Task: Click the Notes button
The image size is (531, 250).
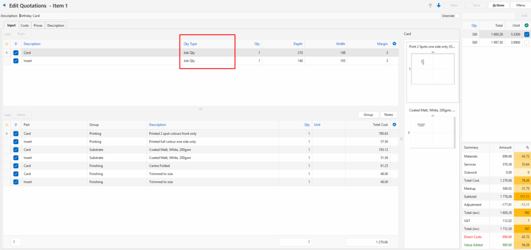Action: [x=388, y=115]
